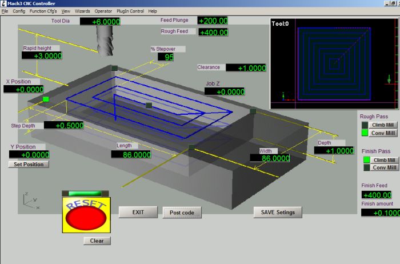Click the end mill tool graphic
The height and width of the screenshot is (264, 400).
pyautogui.click(x=105, y=41)
